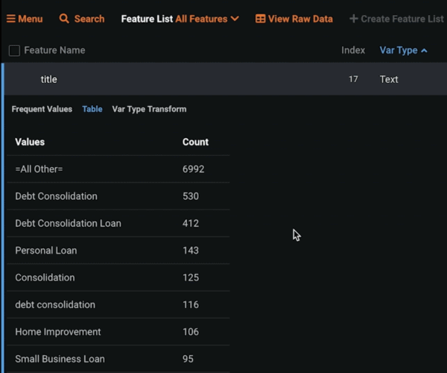Click the count value 6992

(x=193, y=169)
